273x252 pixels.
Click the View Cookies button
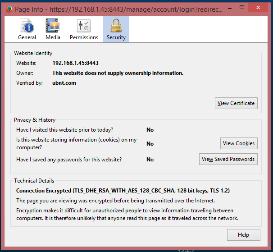click(239, 143)
